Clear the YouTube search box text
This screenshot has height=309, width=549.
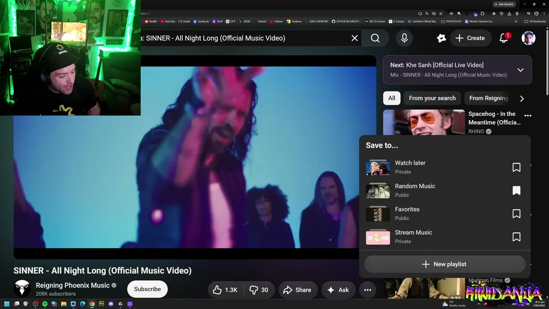[x=355, y=38]
